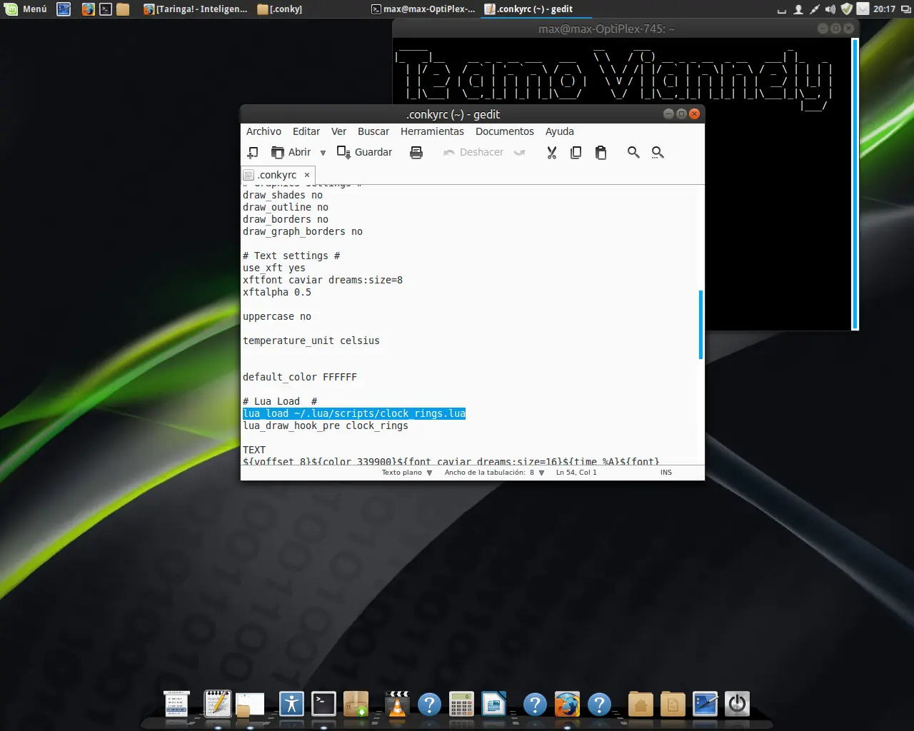Image resolution: width=914 pixels, height=731 pixels.
Task: Create a new document in gedit
Action: 253,153
